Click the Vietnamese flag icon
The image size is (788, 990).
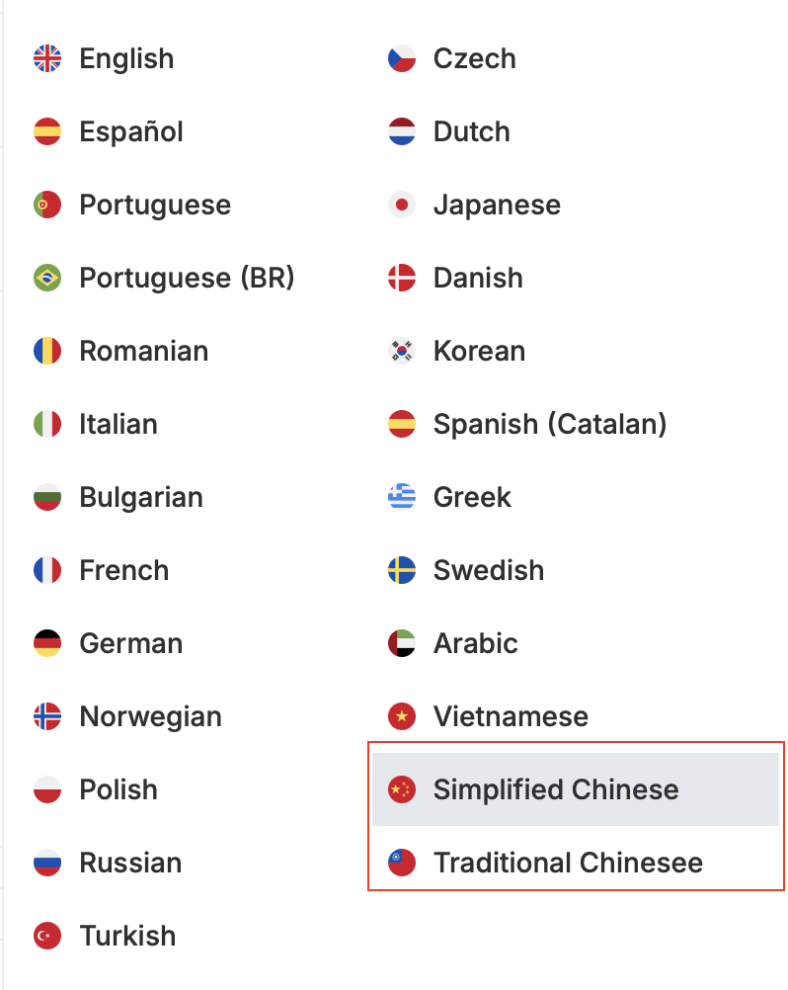[x=402, y=716]
